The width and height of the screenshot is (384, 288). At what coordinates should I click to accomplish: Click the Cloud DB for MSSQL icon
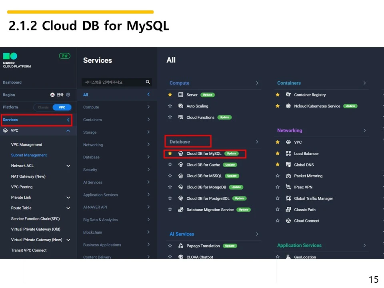[x=181, y=176]
